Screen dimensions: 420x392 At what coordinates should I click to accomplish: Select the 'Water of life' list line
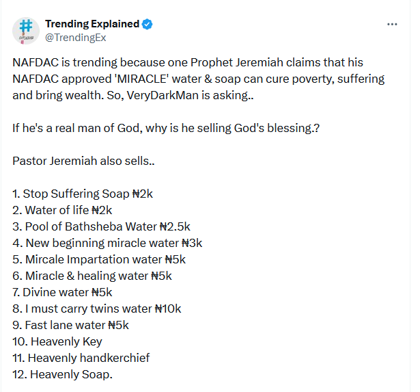pyautogui.click(x=62, y=210)
